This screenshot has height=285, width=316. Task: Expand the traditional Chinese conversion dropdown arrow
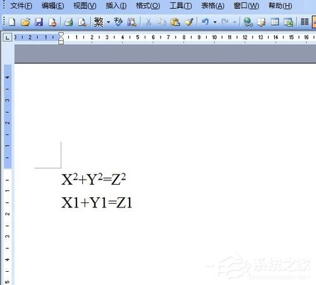109,22
